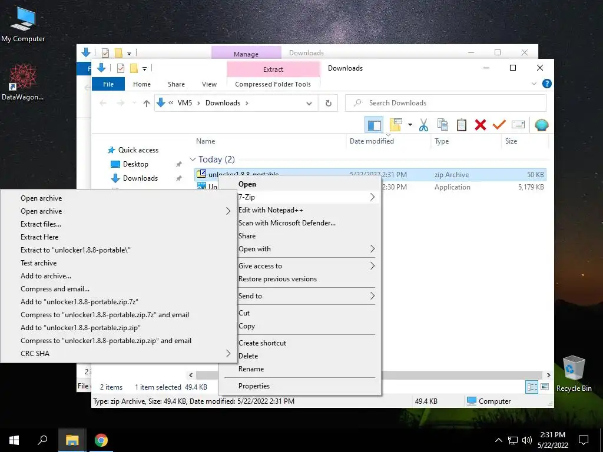The height and width of the screenshot is (452, 603).
Task: Open the recent locations dropdown arrow
Action: click(x=134, y=103)
